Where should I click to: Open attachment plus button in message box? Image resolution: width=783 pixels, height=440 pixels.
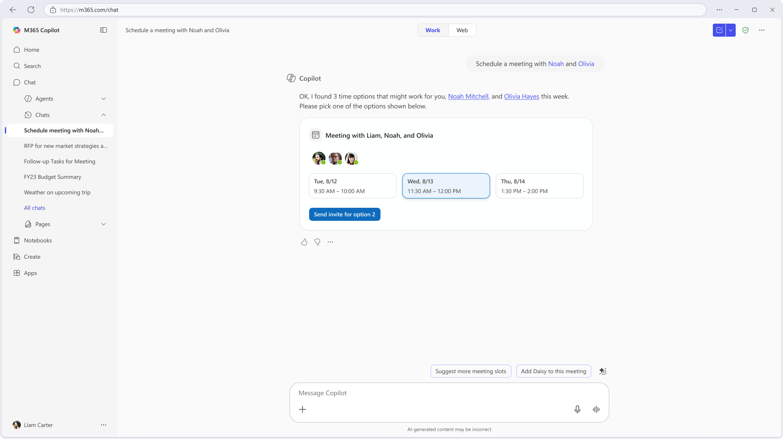coord(303,409)
